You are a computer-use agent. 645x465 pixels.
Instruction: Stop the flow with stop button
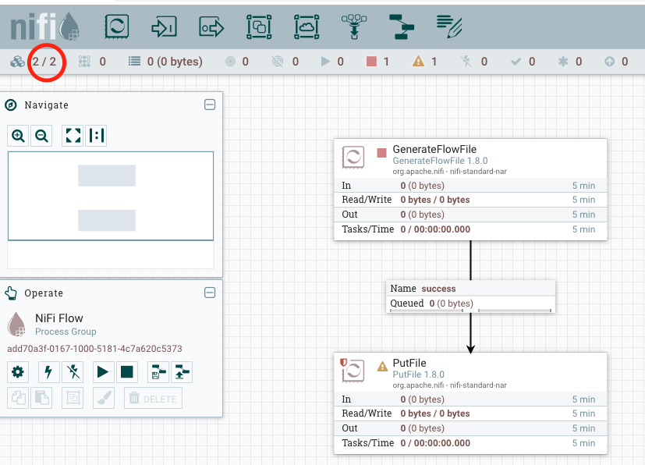tap(126, 372)
